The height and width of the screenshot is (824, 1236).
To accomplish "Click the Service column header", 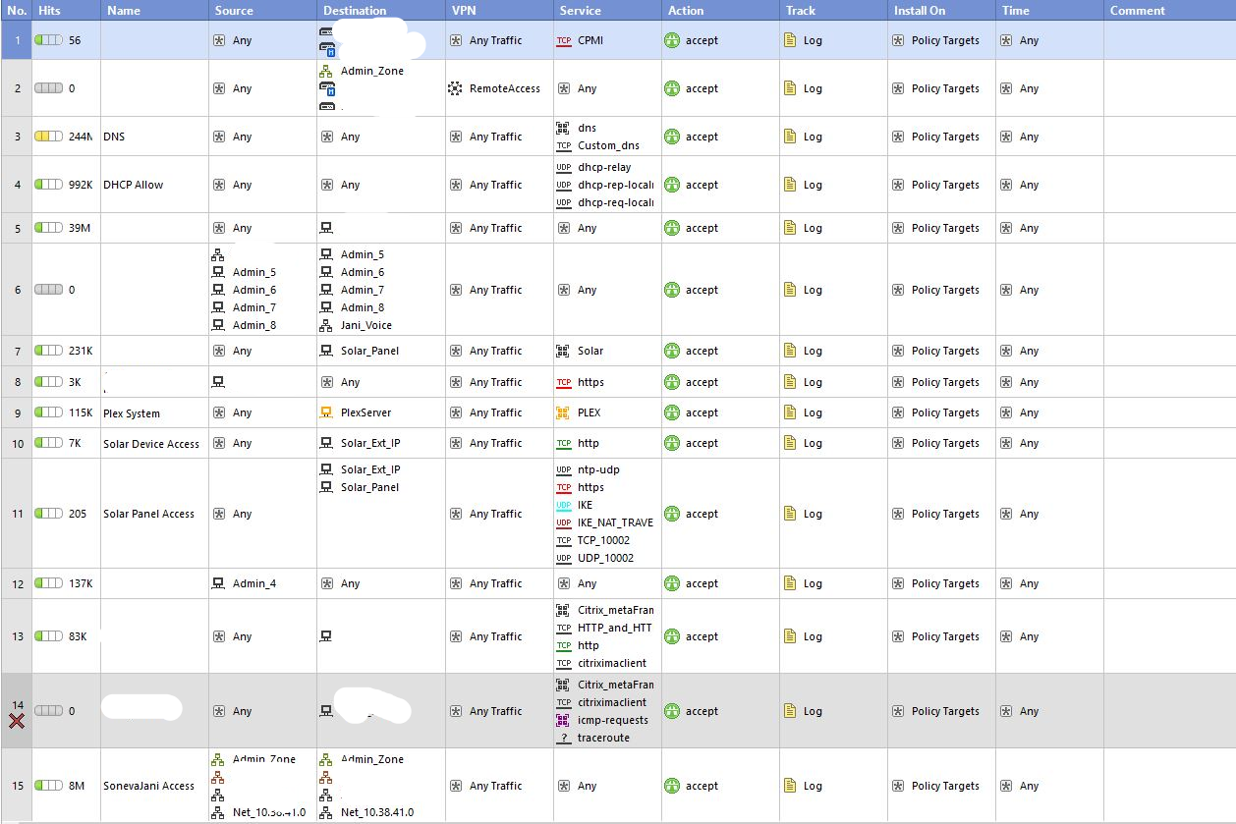I will [580, 11].
